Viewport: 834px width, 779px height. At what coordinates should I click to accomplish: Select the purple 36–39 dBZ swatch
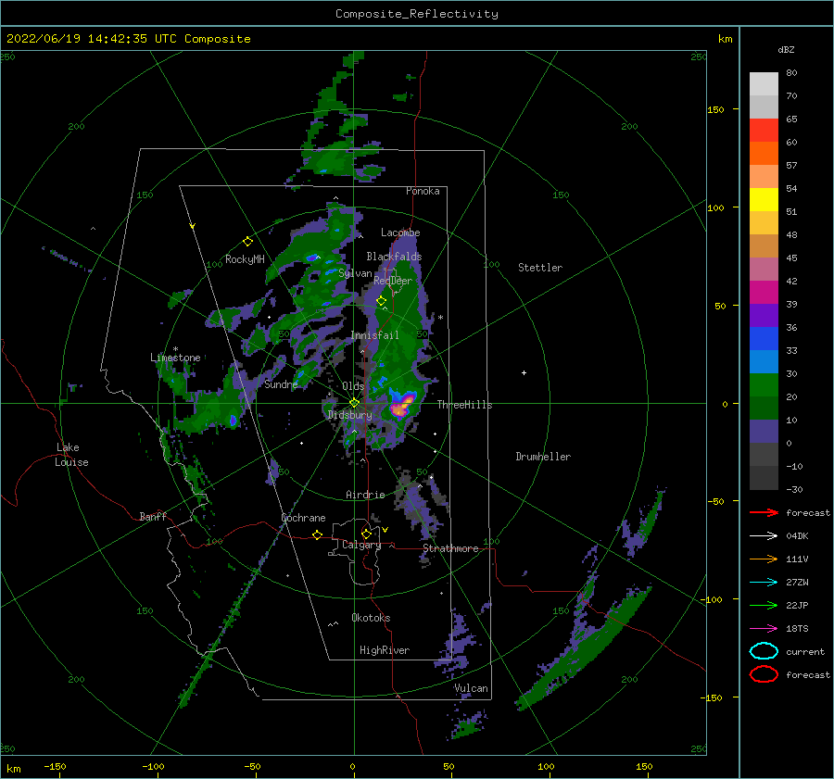click(764, 315)
